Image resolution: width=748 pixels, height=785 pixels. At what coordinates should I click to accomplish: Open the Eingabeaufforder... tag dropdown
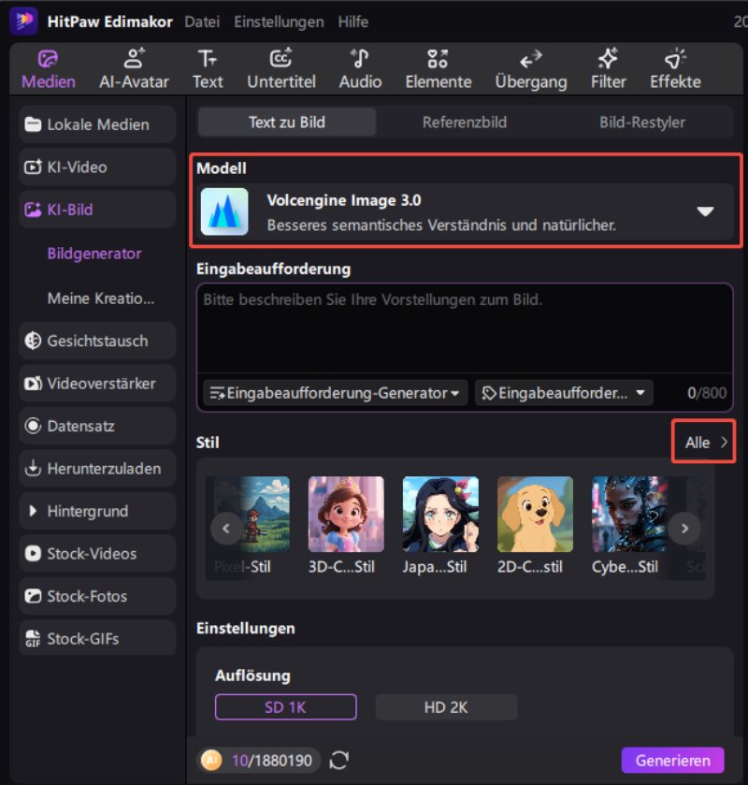pyautogui.click(x=564, y=393)
